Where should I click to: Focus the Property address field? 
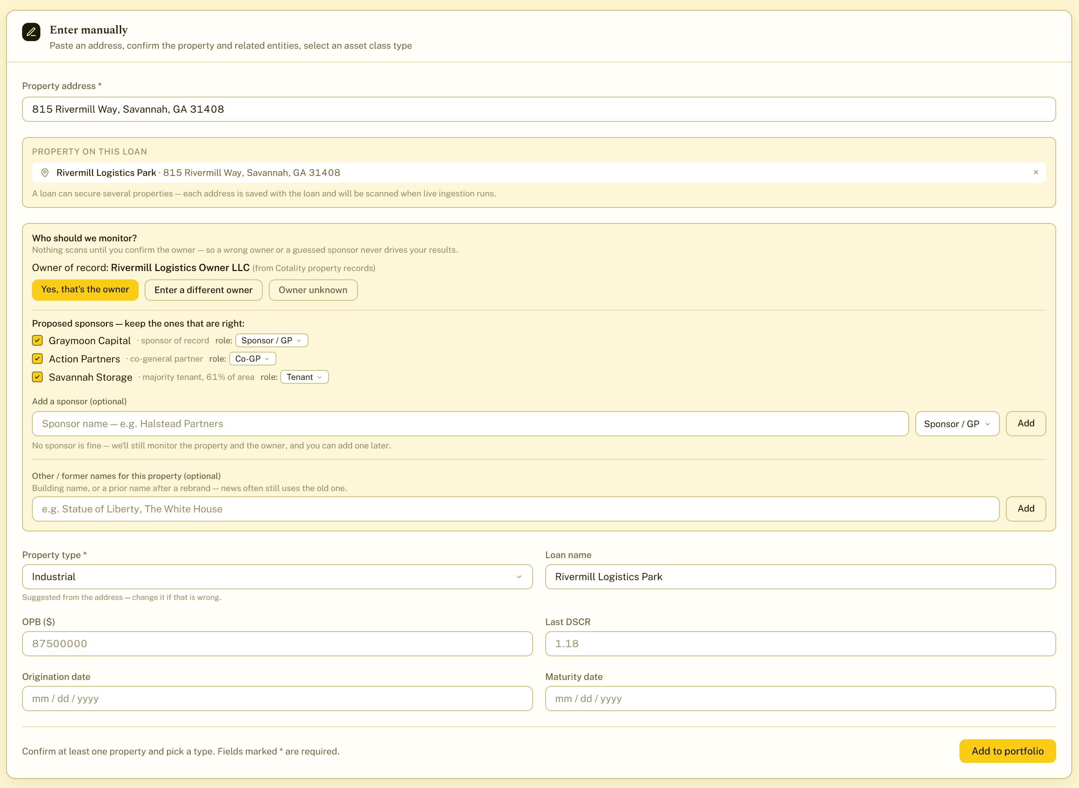538,109
